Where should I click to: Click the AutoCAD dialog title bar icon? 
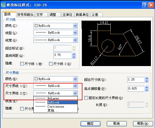click(x=3, y=5)
